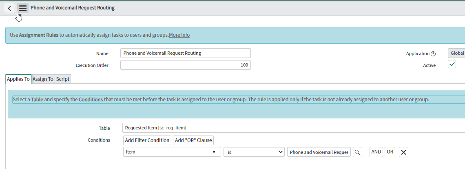This screenshot has width=465, height=169.
Task: Open the More Info link
Action: coord(179,35)
